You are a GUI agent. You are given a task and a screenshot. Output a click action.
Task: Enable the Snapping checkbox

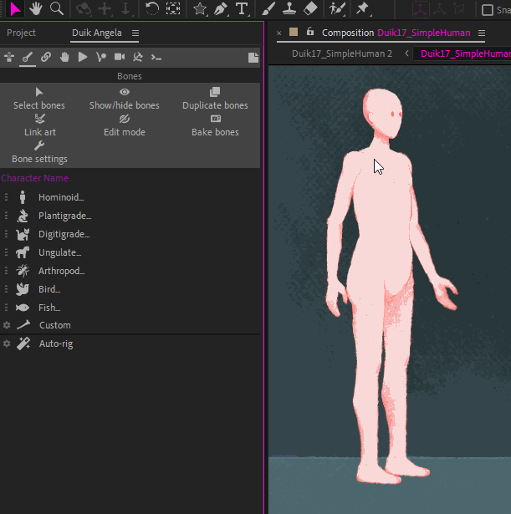click(488, 10)
